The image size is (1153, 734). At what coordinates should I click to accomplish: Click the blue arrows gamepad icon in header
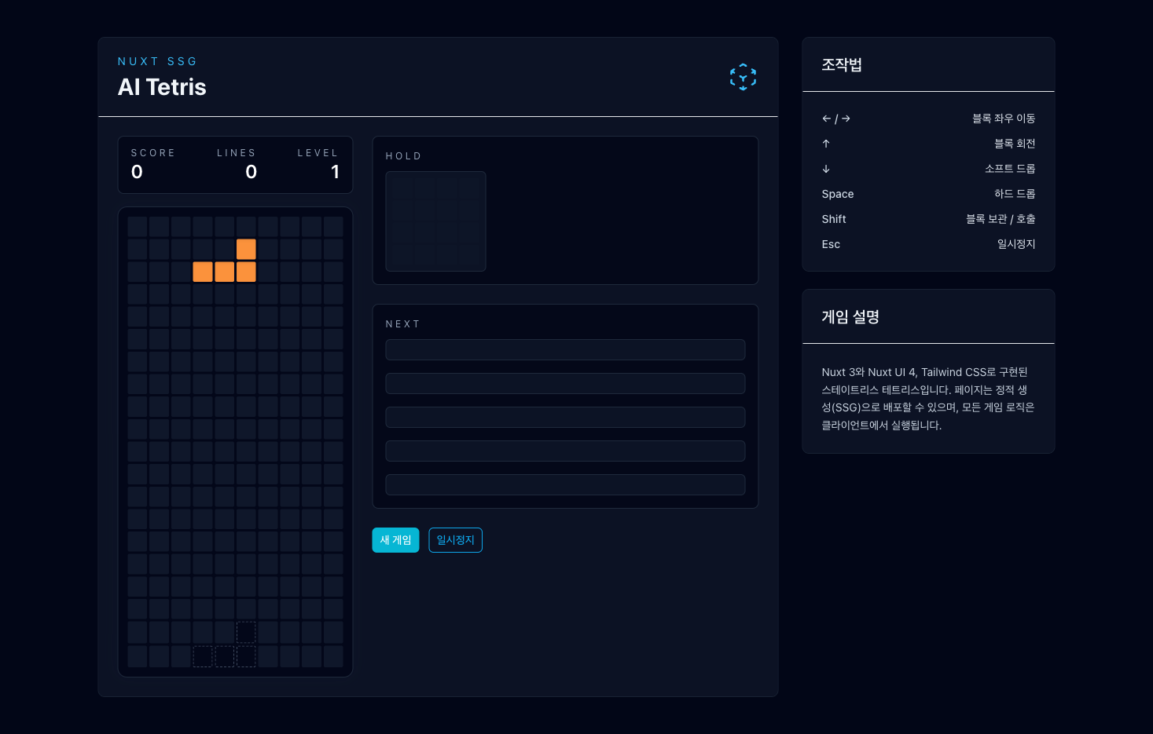click(743, 77)
